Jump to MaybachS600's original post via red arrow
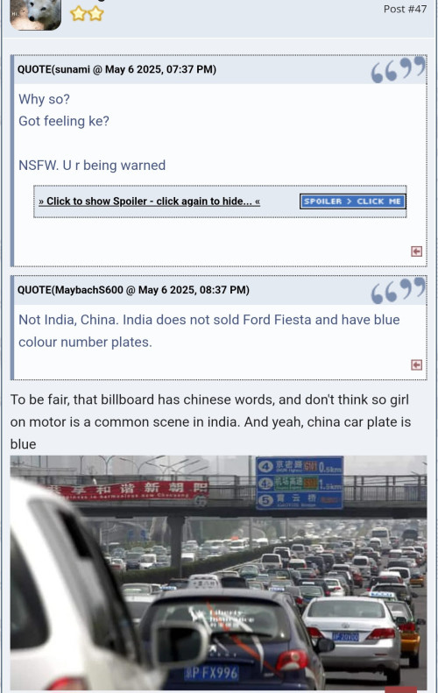Image resolution: width=438 pixels, height=693 pixels. click(x=416, y=364)
